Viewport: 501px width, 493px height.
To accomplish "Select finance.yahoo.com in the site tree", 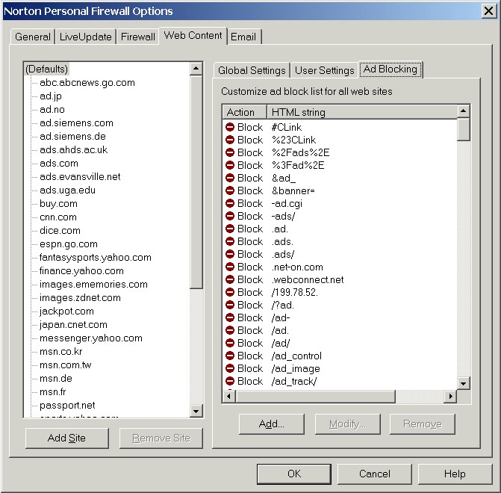I will coord(81,270).
